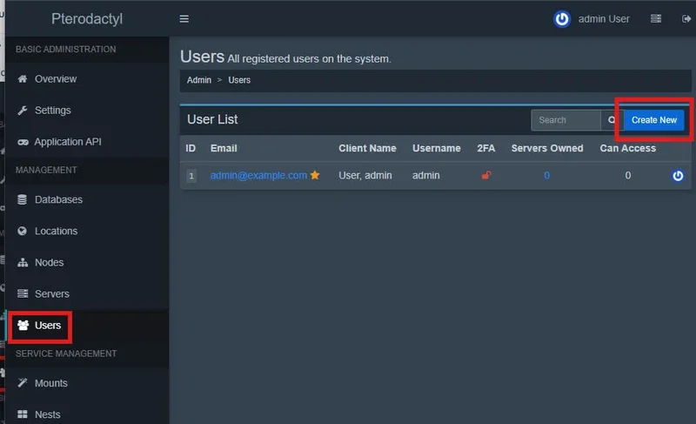696x424 pixels.
Task: Click the search magnifier button
Action: [x=612, y=120]
